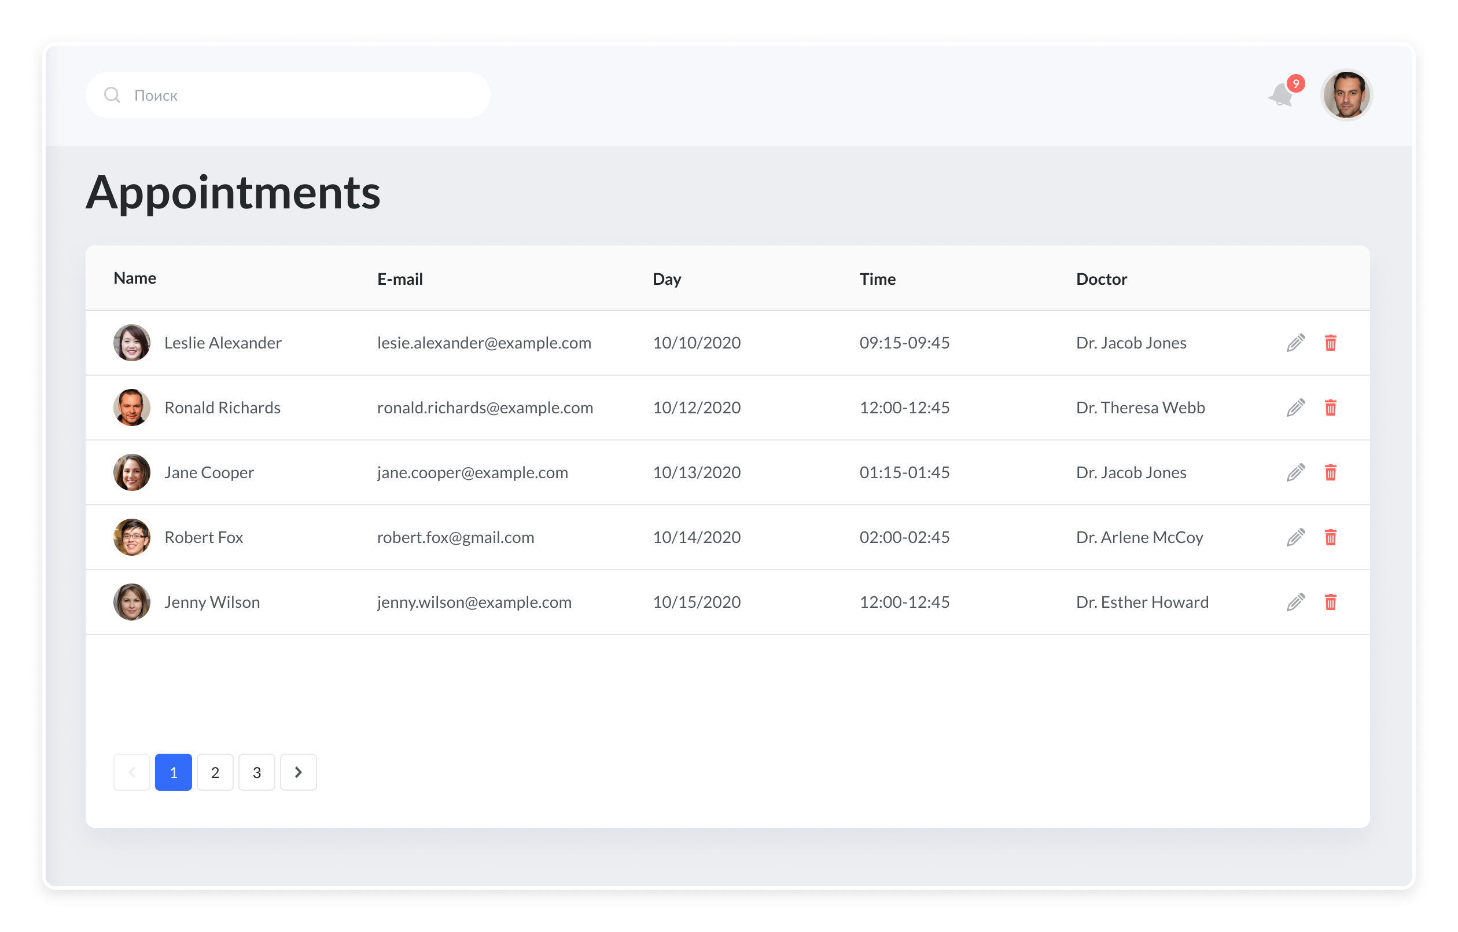Click the date 10/15/2020

(x=696, y=603)
